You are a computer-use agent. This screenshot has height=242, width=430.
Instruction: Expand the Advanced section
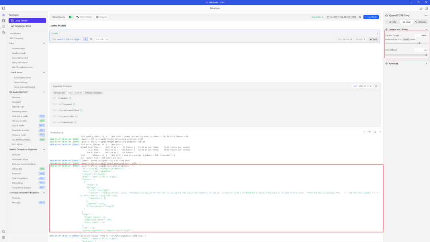pyautogui.click(x=406, y=64)
